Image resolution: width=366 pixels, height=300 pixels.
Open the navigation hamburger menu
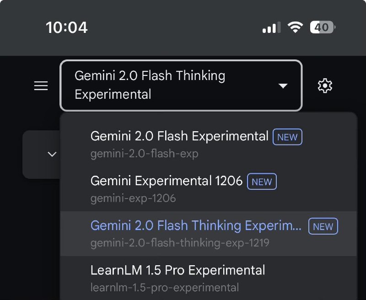tap(41, 86)
